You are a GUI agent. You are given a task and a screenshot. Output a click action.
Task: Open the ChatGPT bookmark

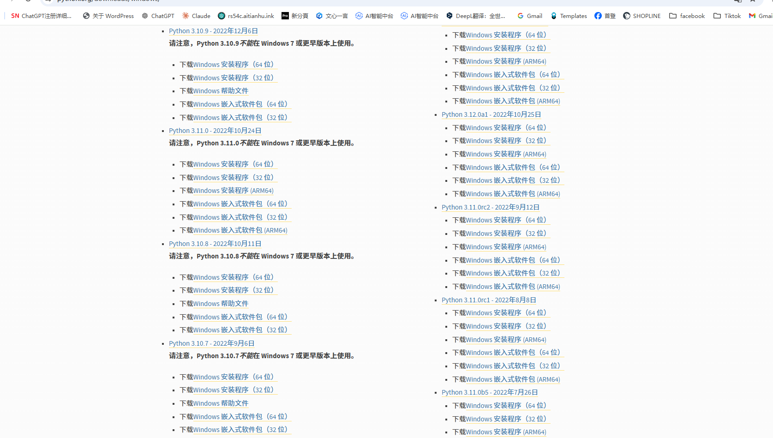point(158,16)
